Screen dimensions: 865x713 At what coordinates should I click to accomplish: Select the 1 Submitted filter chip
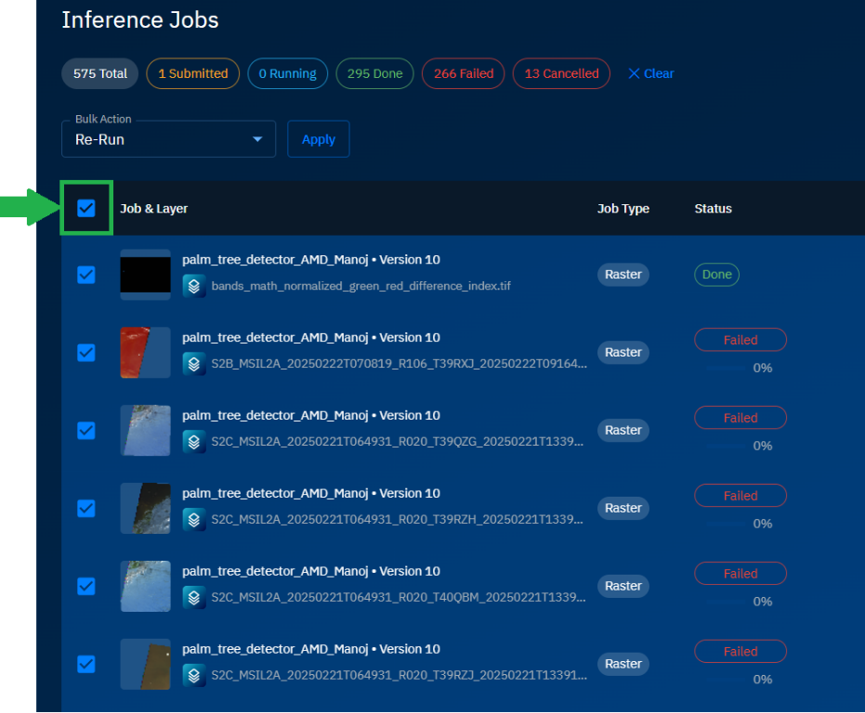[x=192, y=73]
